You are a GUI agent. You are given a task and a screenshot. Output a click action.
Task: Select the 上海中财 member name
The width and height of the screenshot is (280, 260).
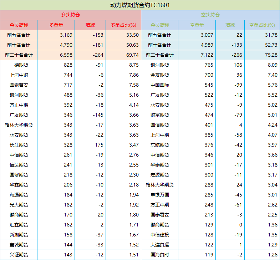pos(19,75)
